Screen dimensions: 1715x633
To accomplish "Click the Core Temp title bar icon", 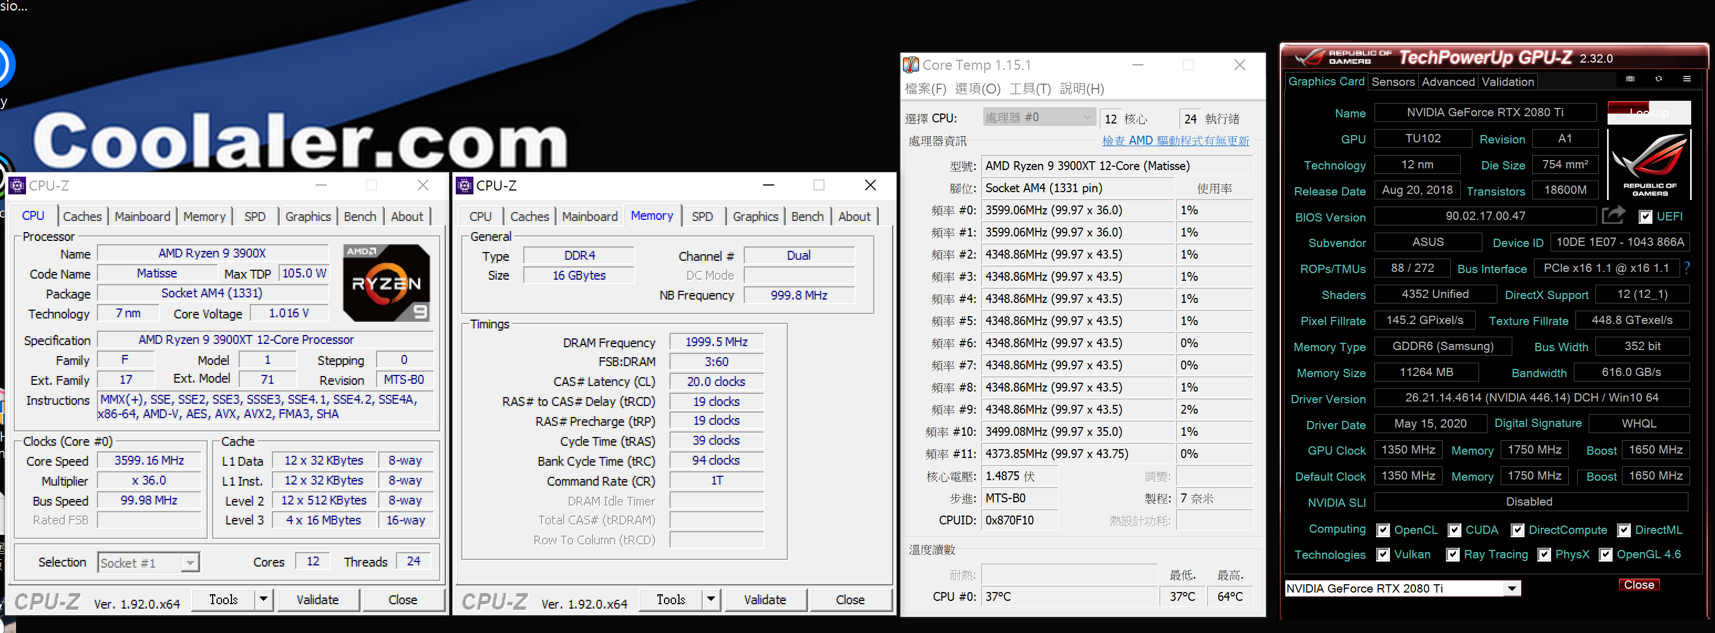I will [910, 65].
